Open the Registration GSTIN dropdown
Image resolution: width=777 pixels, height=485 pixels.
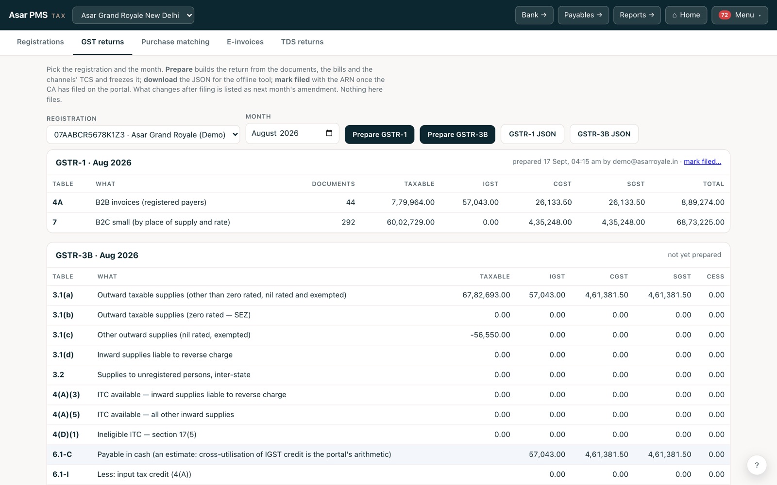pyautogui.click(x=143, y=135)
